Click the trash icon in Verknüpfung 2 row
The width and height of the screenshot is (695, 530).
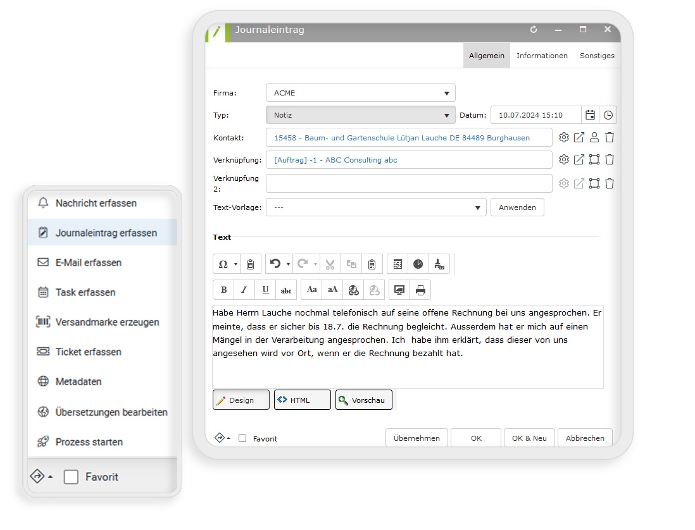point(610,183)
